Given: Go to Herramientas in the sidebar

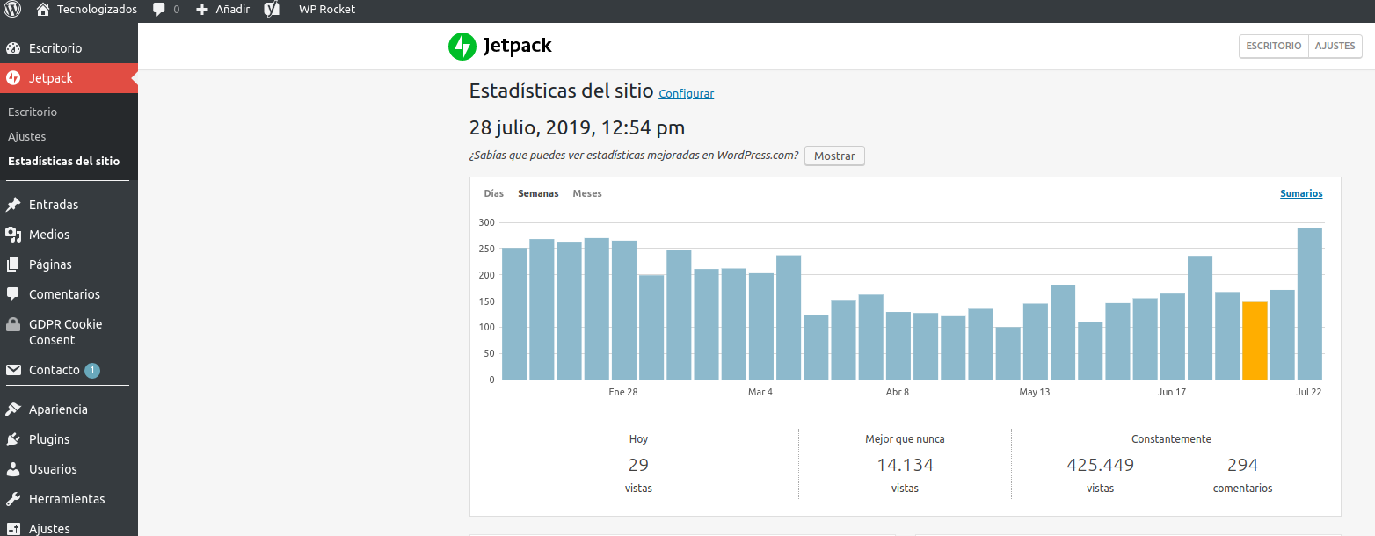Looking at the screenshot, I should (67, 499).
